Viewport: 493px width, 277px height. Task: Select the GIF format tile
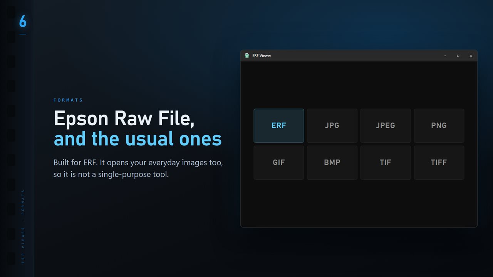[279, 162]
